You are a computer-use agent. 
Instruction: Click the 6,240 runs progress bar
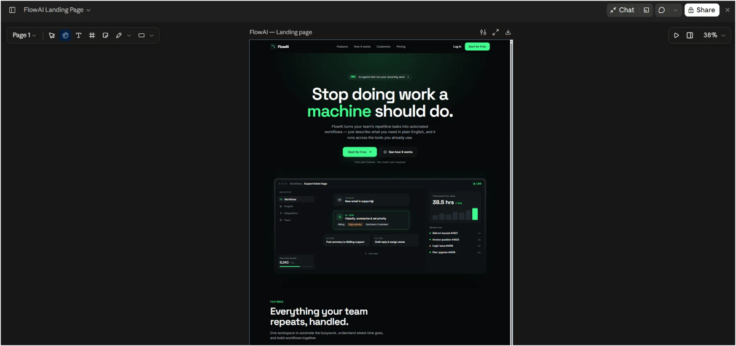(297, 266)
